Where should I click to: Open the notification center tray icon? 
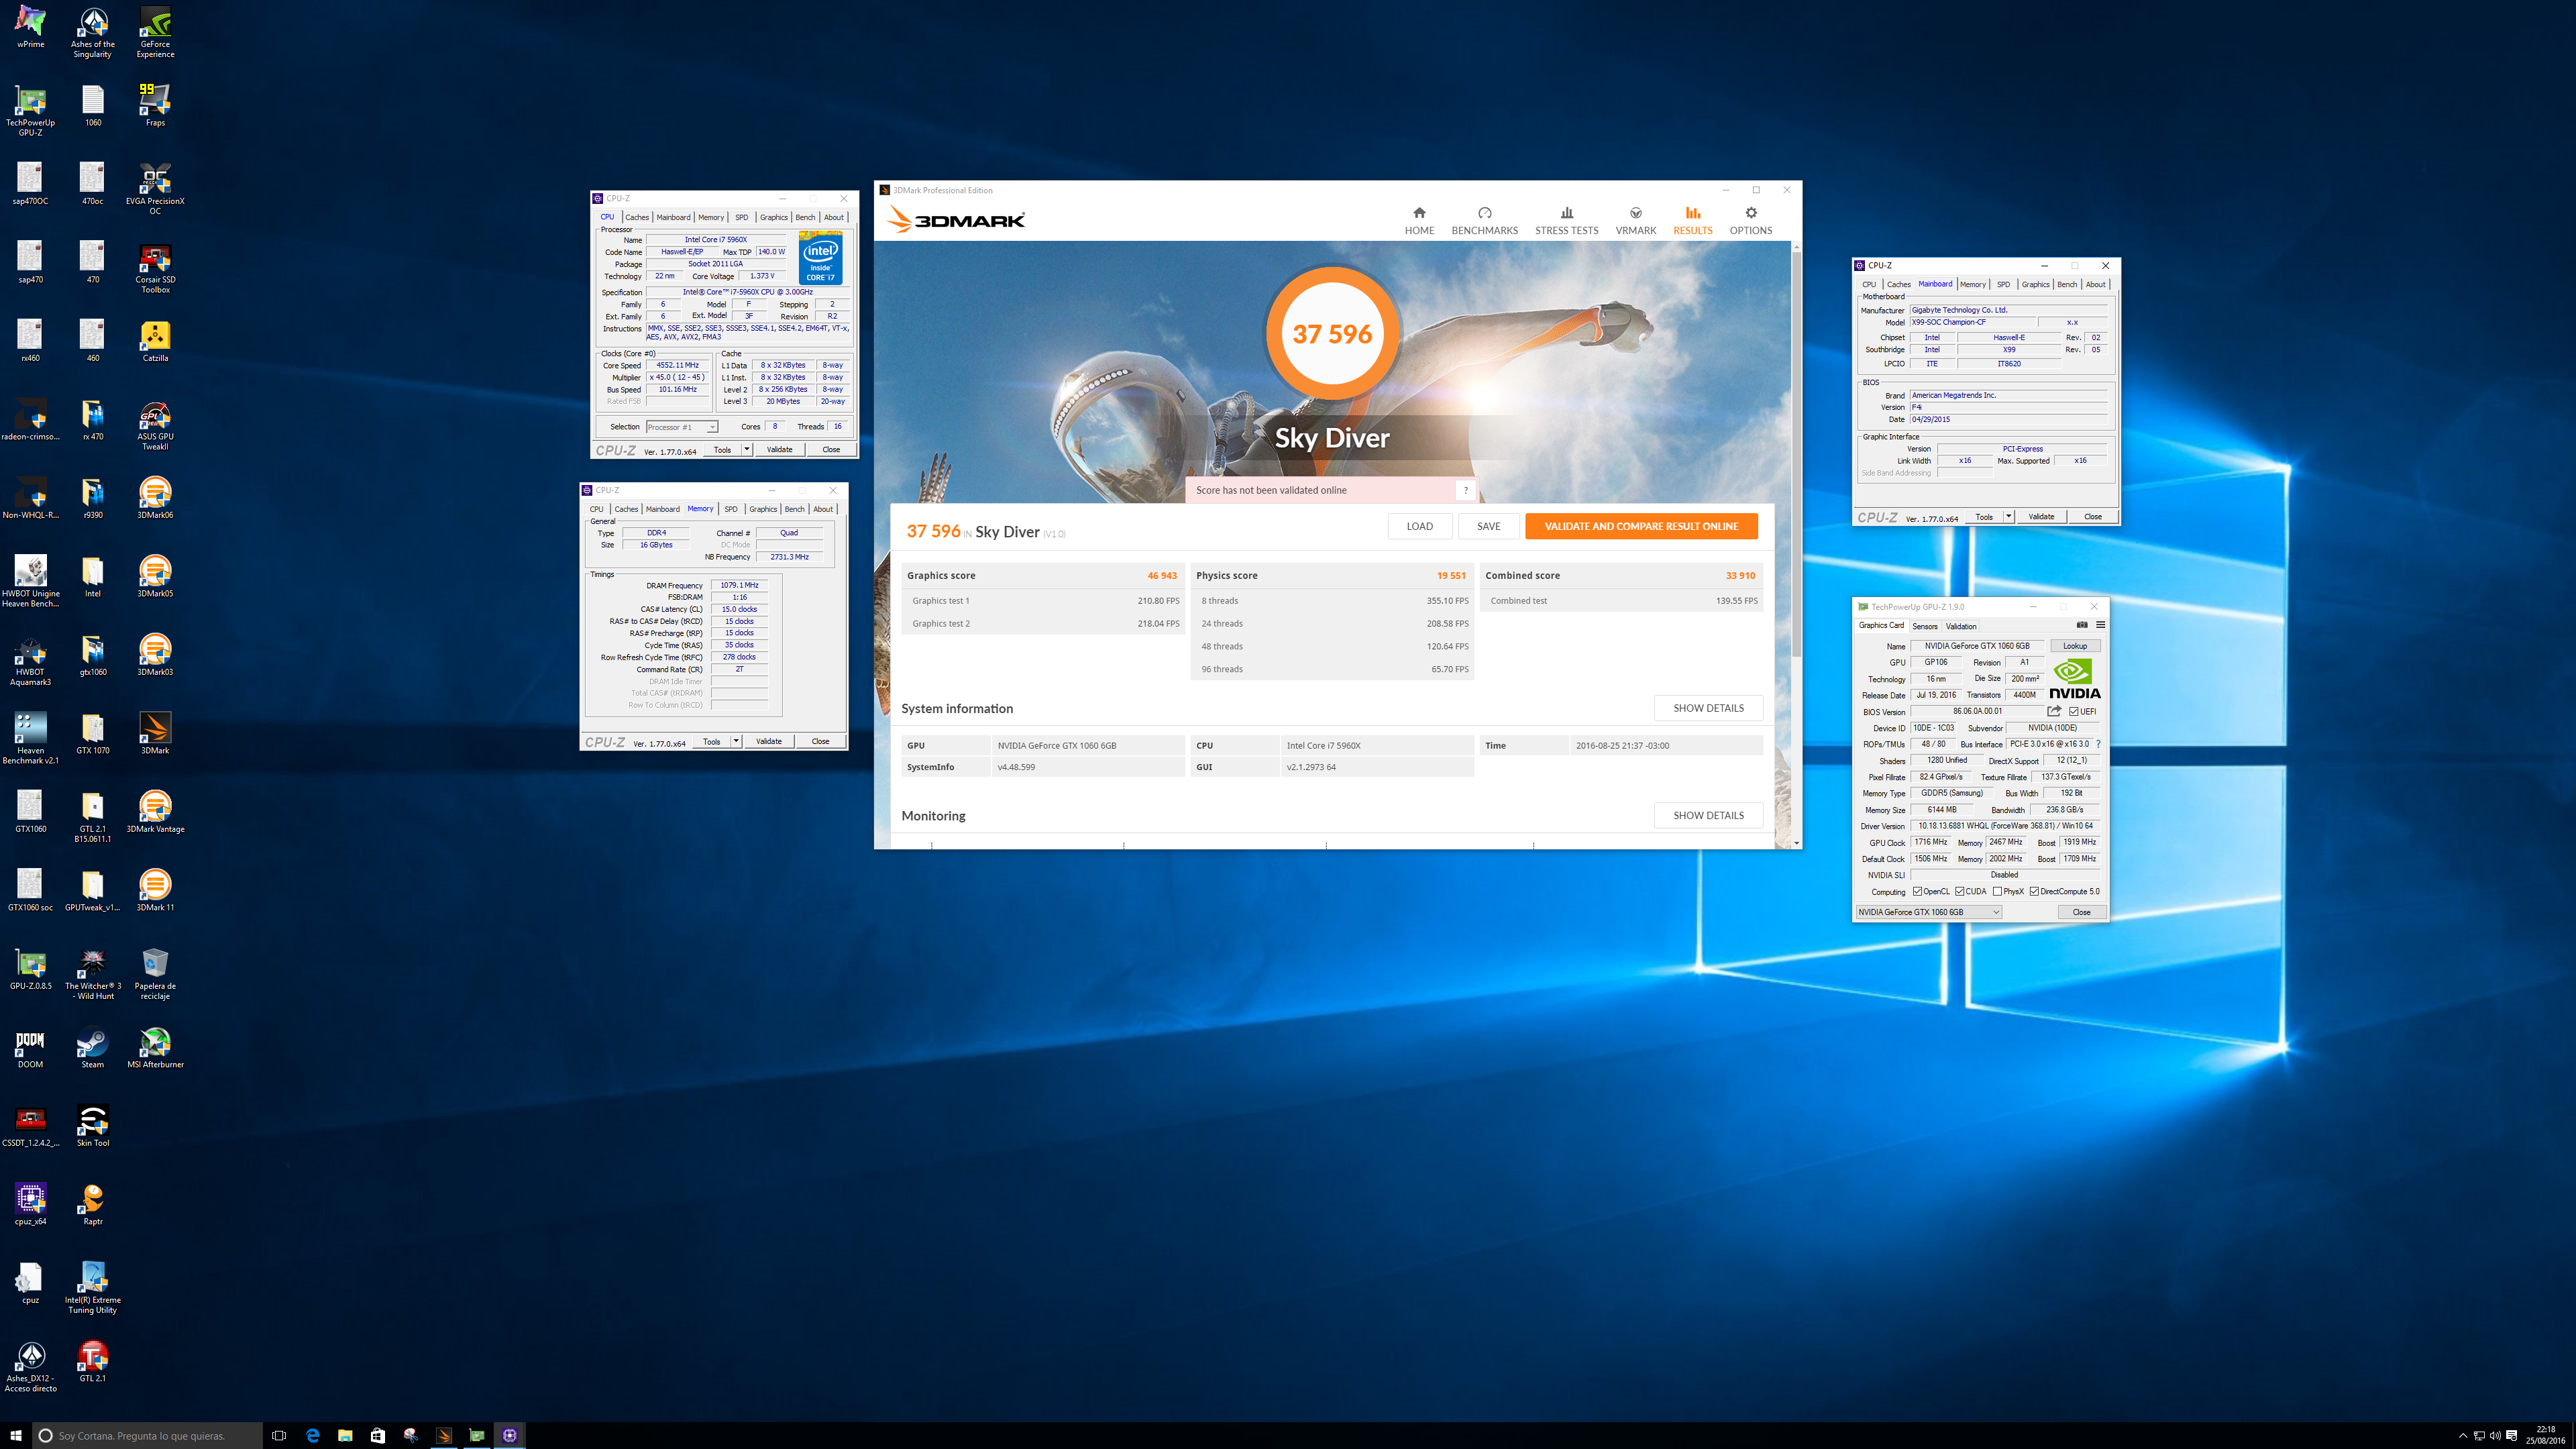tap(2512, 1435)
